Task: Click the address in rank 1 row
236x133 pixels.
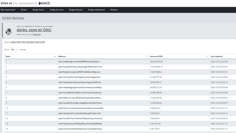Action: tap(79, 61)
